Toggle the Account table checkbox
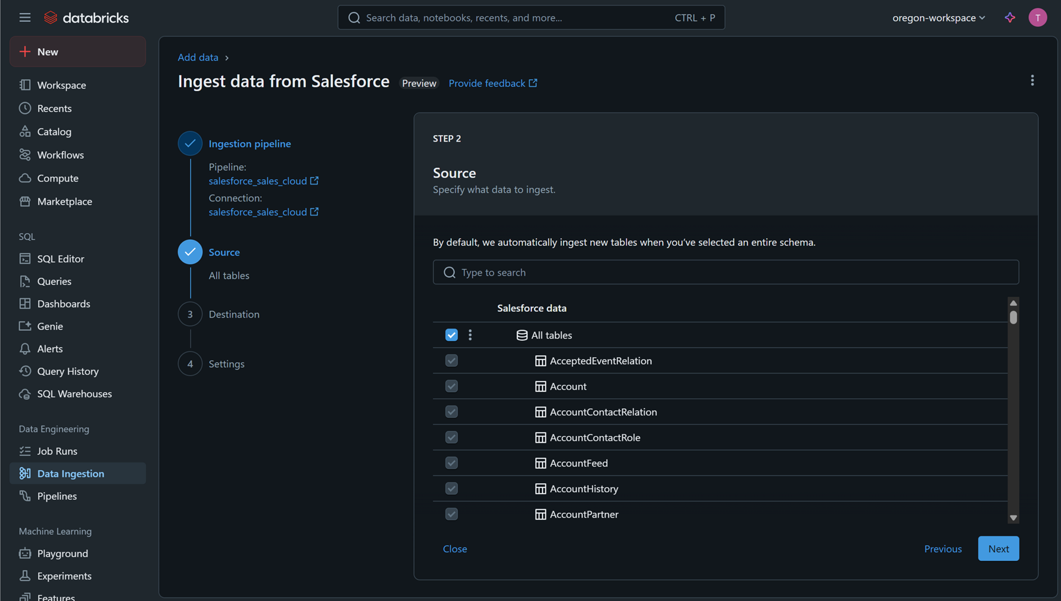 451,386
